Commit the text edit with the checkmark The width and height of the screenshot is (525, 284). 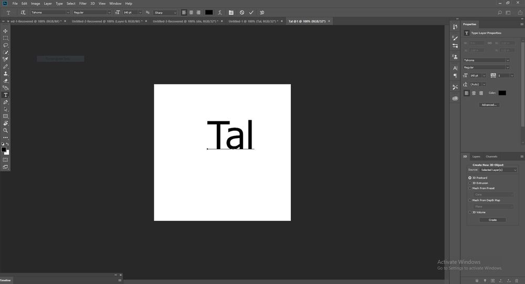click(x=251, y=12)
